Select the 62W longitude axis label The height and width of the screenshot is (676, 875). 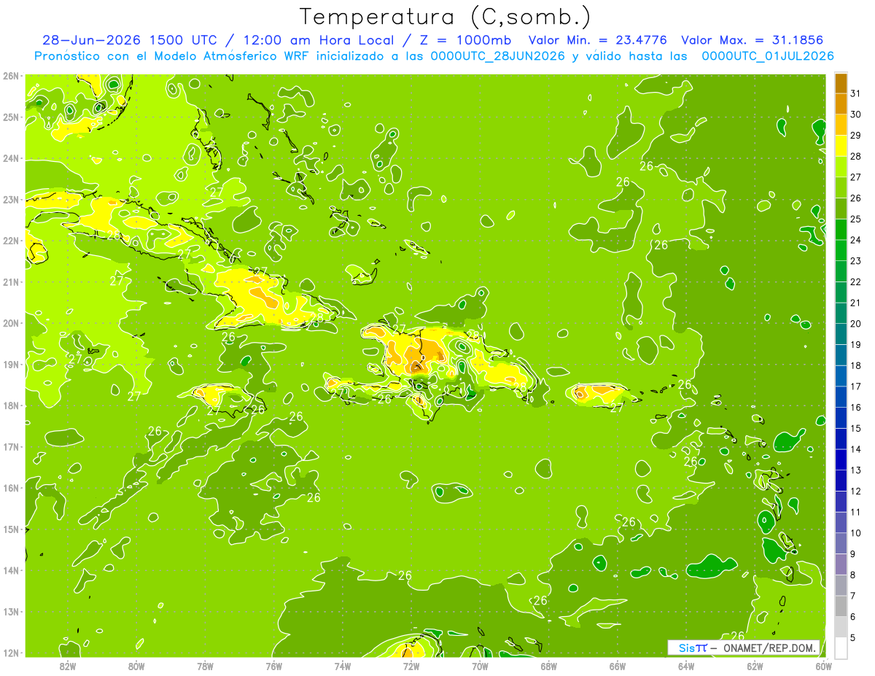tap(755, 667)
